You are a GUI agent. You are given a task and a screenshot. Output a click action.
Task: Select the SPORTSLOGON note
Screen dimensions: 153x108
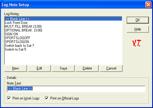(63, 42)
